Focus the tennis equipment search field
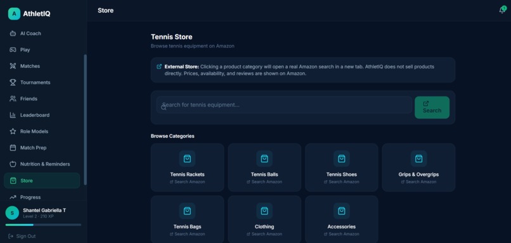 (284, 105)
